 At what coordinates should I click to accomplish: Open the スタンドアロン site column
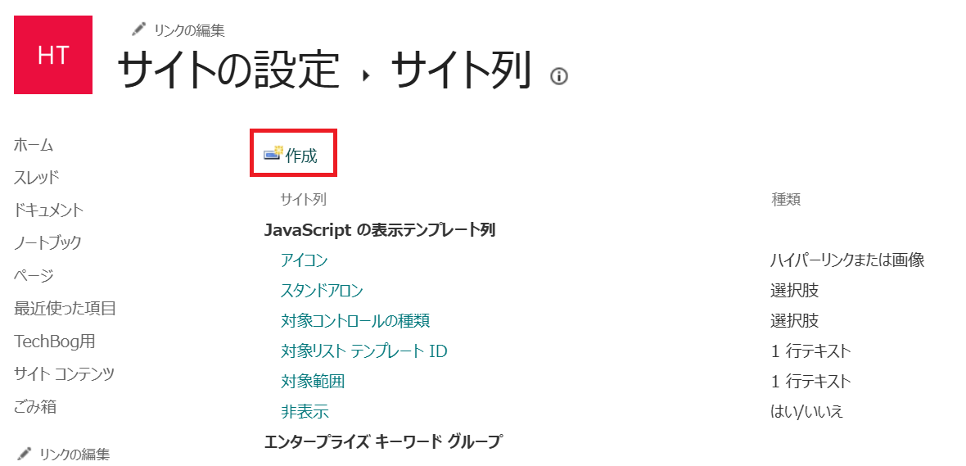click(322, 290)
